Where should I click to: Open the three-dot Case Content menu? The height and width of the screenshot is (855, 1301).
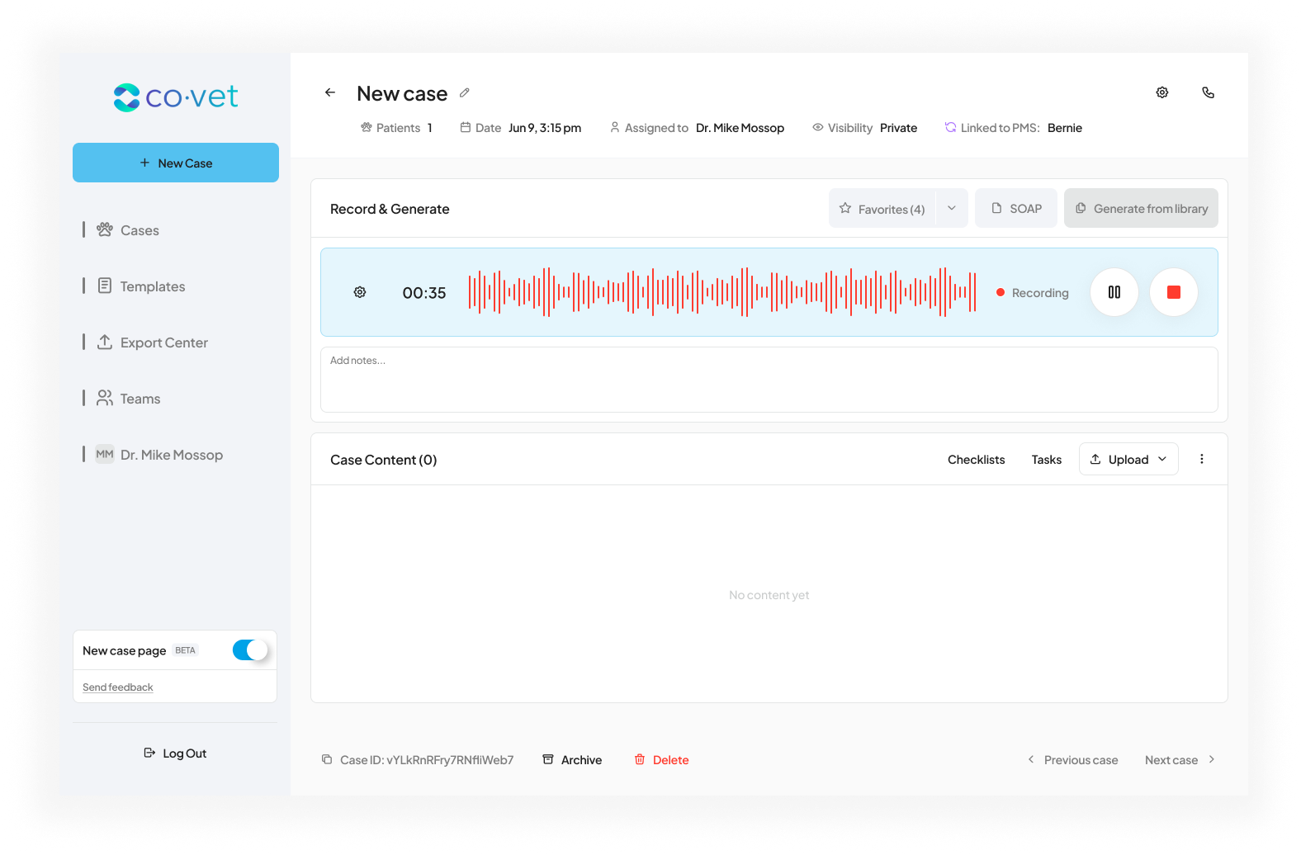(1202, 459)
